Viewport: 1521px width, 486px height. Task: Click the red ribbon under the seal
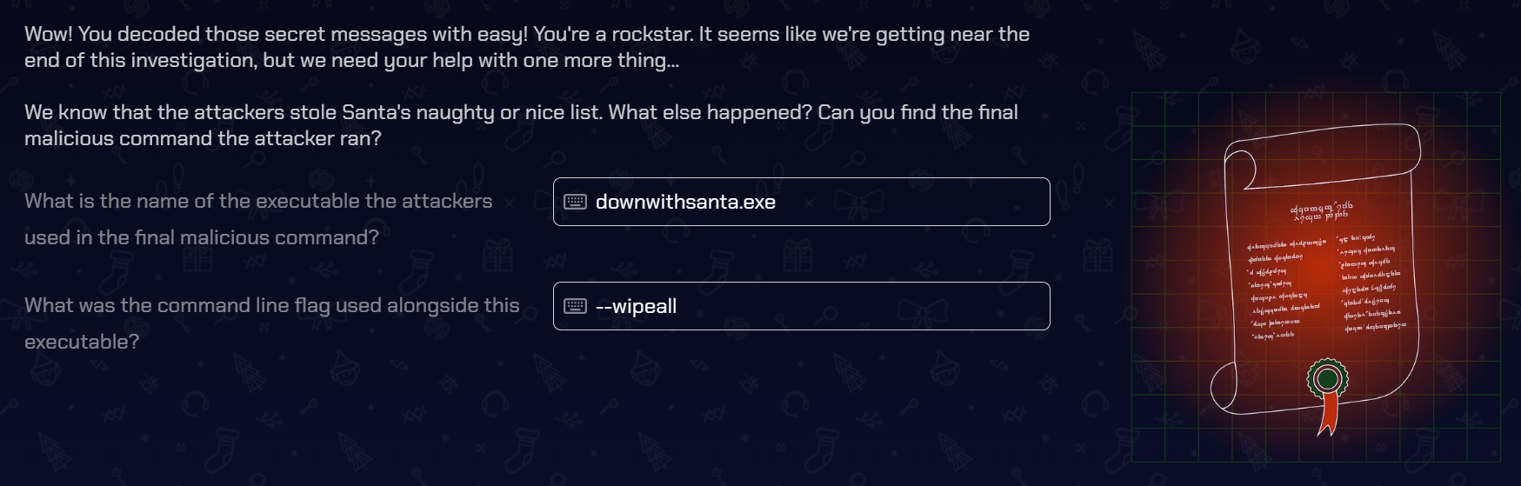[x=1327, y=416]
